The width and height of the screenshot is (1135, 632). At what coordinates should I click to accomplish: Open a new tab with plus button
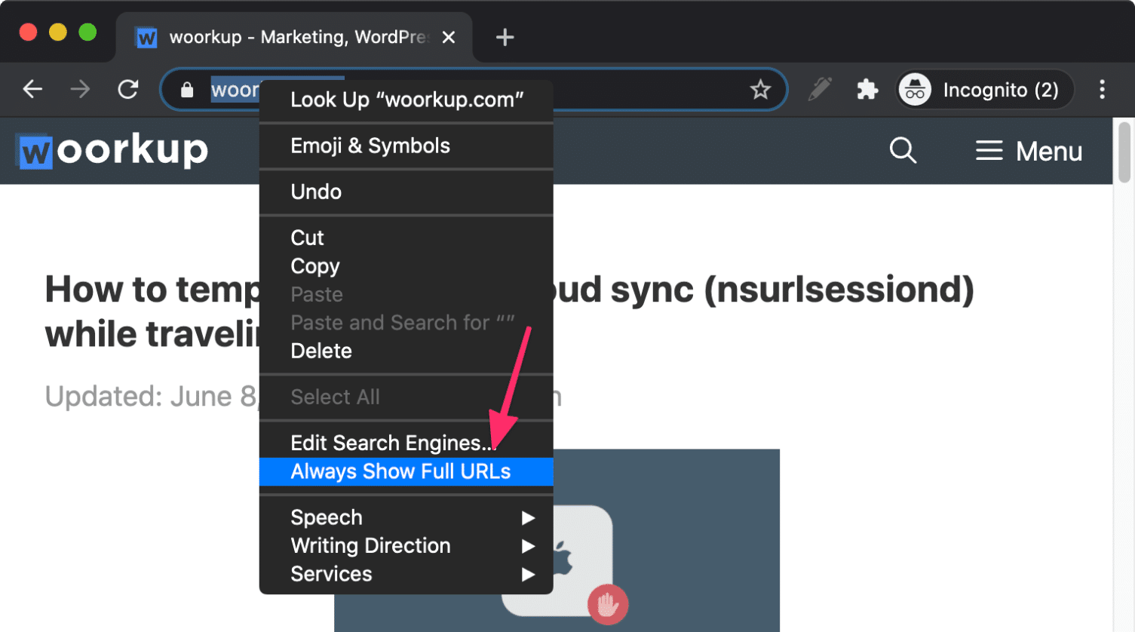tap(505, 37)
